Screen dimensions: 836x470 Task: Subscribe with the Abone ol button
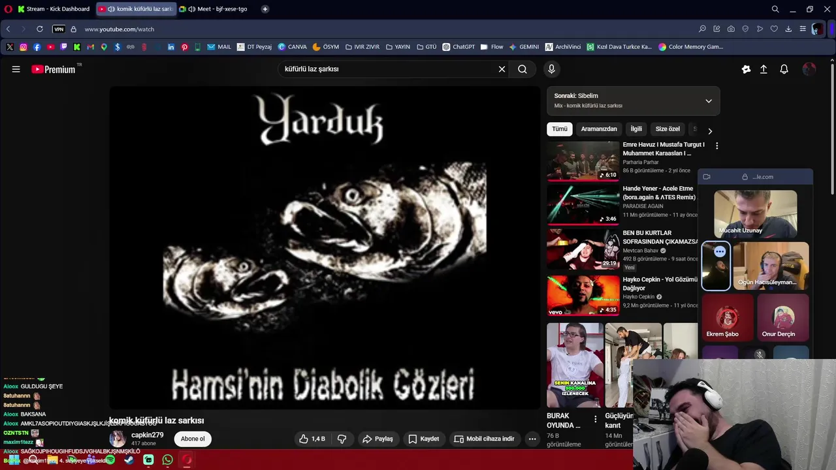tap(193, 439)
